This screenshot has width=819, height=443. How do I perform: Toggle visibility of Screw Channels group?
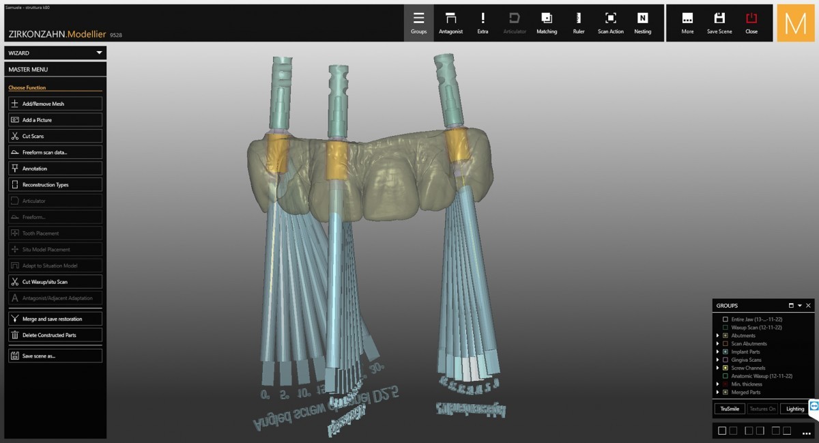(x=725, y=368)
